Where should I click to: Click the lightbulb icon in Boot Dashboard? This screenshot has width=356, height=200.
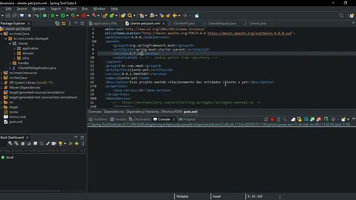60,143
